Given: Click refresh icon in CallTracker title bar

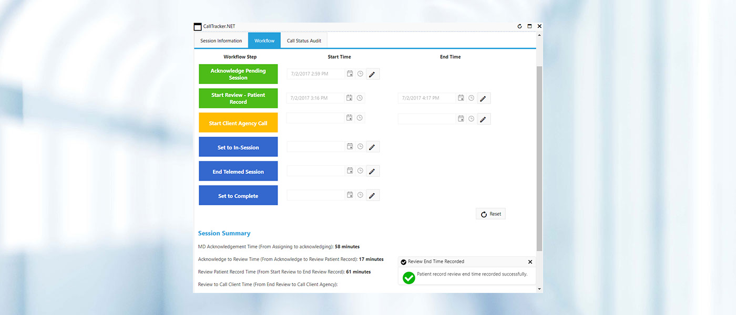Looking at the screenshot, I should click(x=519, y=26).
